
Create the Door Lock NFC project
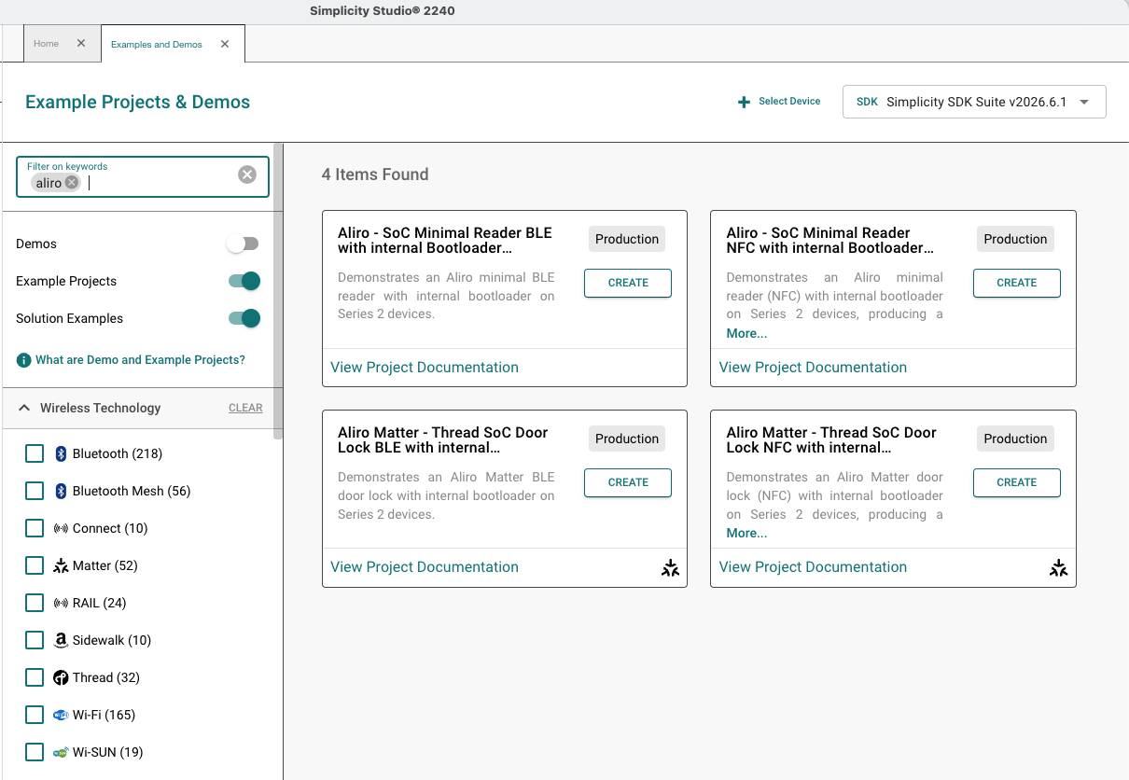tap(1017, 482)
